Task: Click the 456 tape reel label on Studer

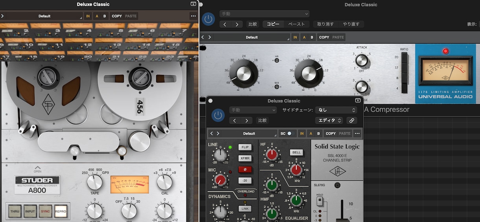Action: [139, 106]
